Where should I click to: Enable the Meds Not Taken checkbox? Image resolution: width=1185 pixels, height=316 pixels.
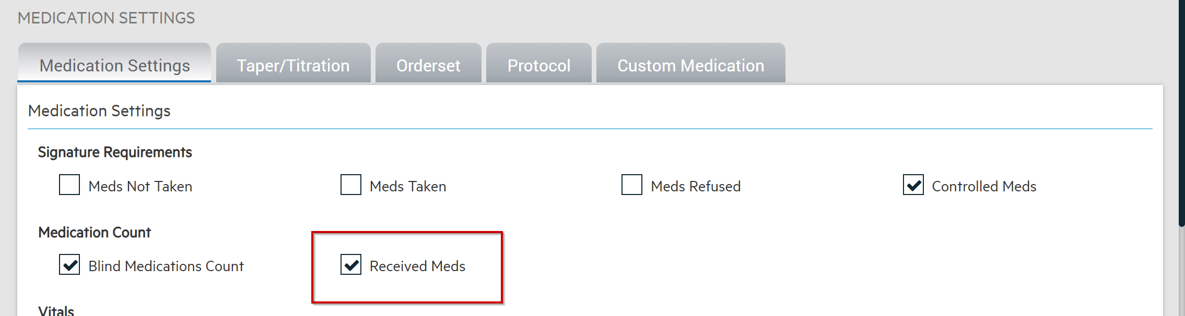pyautogui.click(x=69, y=185)
